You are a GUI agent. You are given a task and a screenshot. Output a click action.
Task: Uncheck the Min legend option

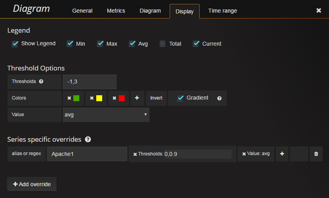click(70, 44)
